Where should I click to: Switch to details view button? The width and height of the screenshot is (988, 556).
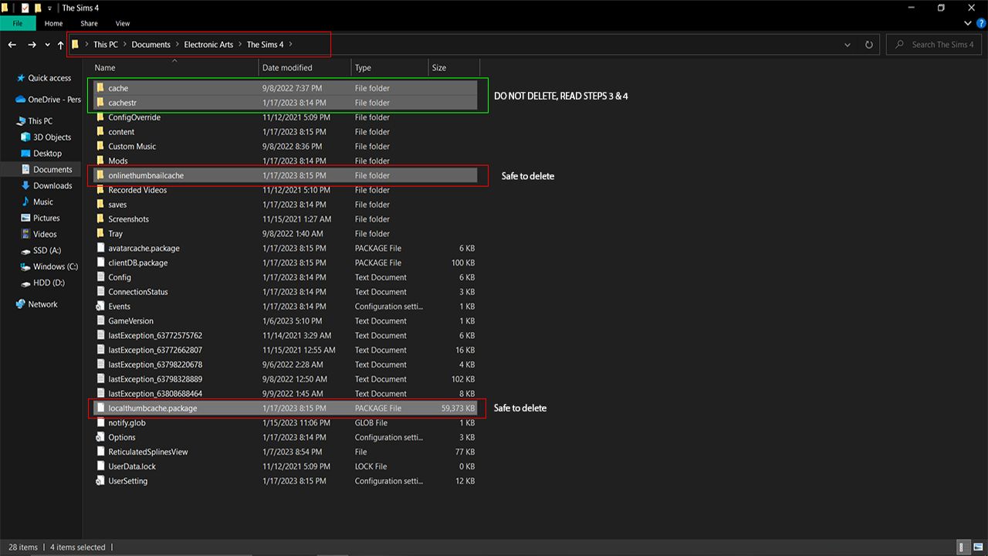click(963, 547)
